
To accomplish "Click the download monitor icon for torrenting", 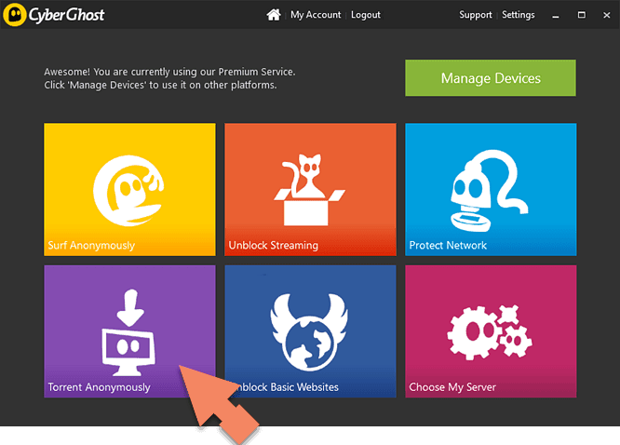I will pyautogui.click(x=129, y=329).
